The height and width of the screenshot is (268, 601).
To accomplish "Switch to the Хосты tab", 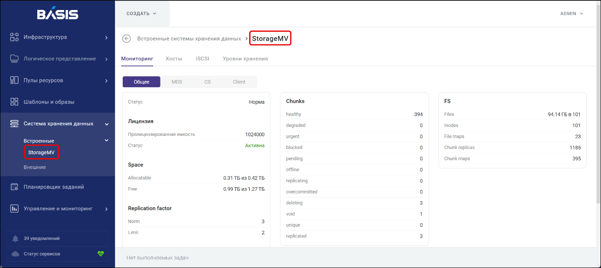I will click(174, 59).
